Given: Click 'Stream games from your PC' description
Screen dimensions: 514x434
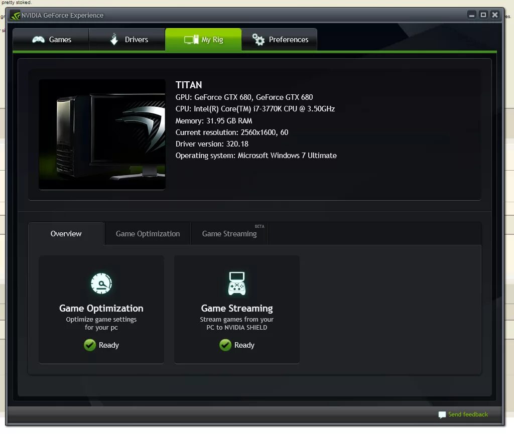Looking at the screenshot, I should [x=237, y=323].
